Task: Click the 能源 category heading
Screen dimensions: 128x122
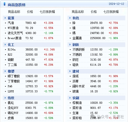Action: [x=11, y=18]
